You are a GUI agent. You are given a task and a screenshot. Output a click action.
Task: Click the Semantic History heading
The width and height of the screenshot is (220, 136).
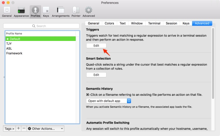pyautogui.click(x=99, y=89)
